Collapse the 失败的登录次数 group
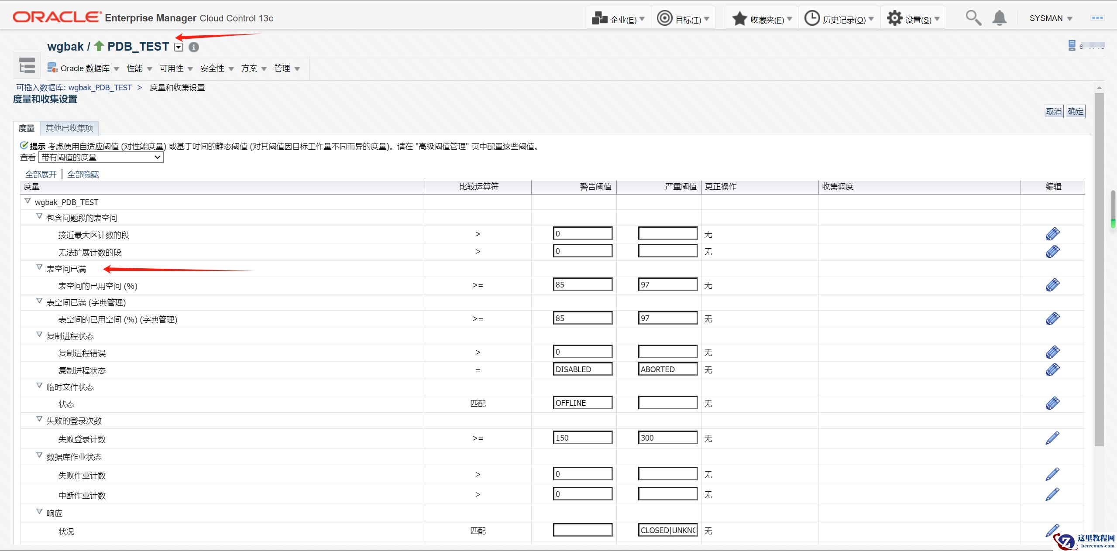 pyautogui.click(x=39, y=419)
